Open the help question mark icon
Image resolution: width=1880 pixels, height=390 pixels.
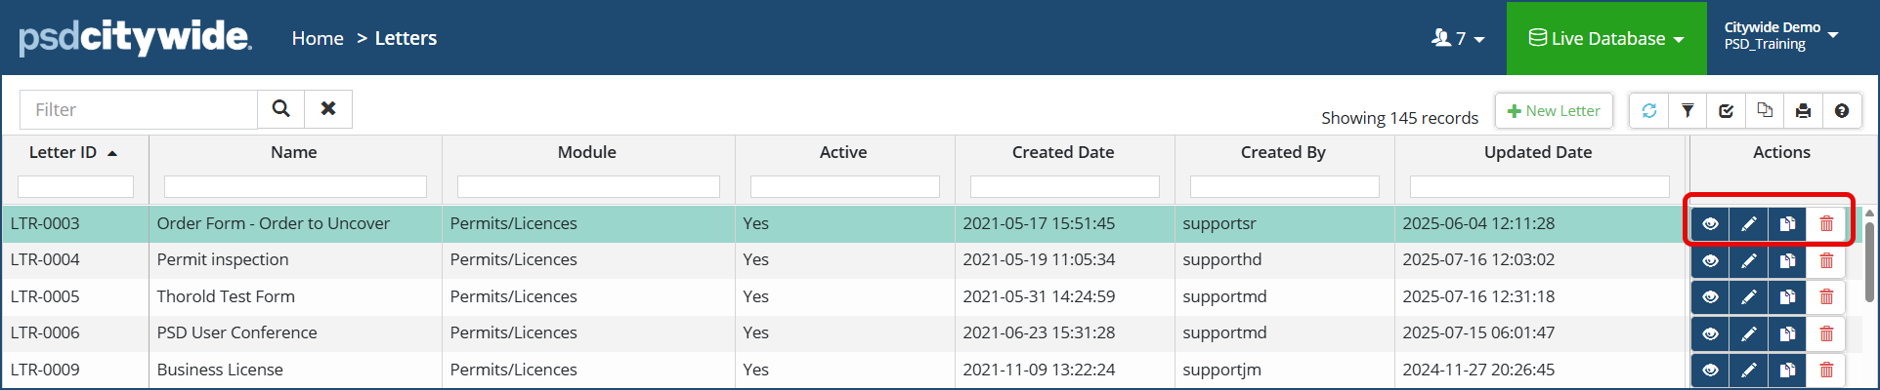tap(1842, 111)
